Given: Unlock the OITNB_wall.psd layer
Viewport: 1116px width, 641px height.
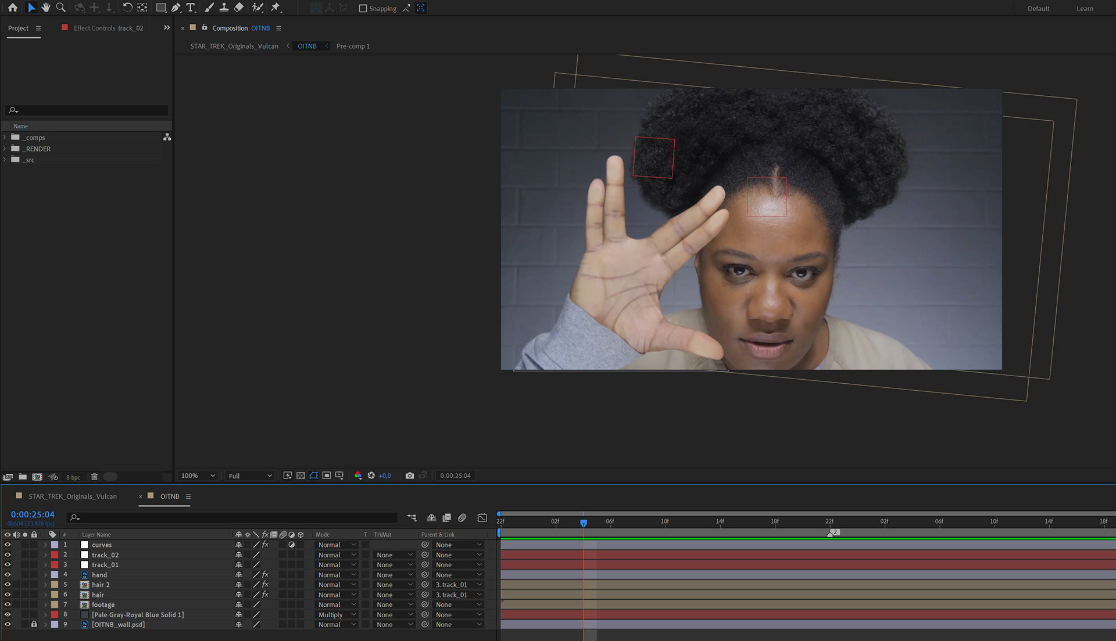Looking at the screenshot, I should point(34,624).
